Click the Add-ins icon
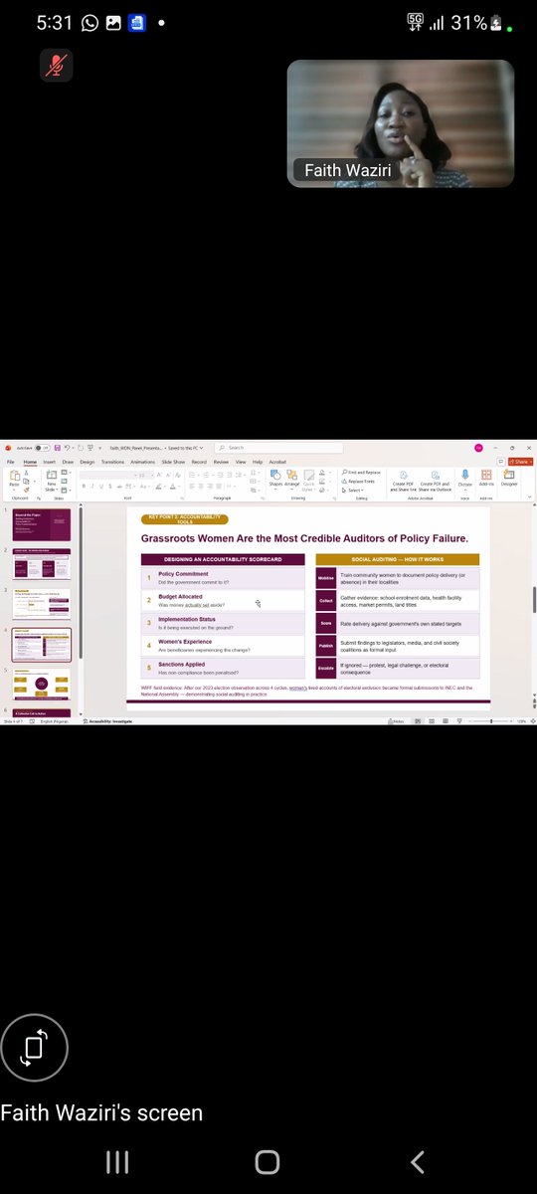The width and height of the screenshot is (537, 1194). tap(486, 479)
